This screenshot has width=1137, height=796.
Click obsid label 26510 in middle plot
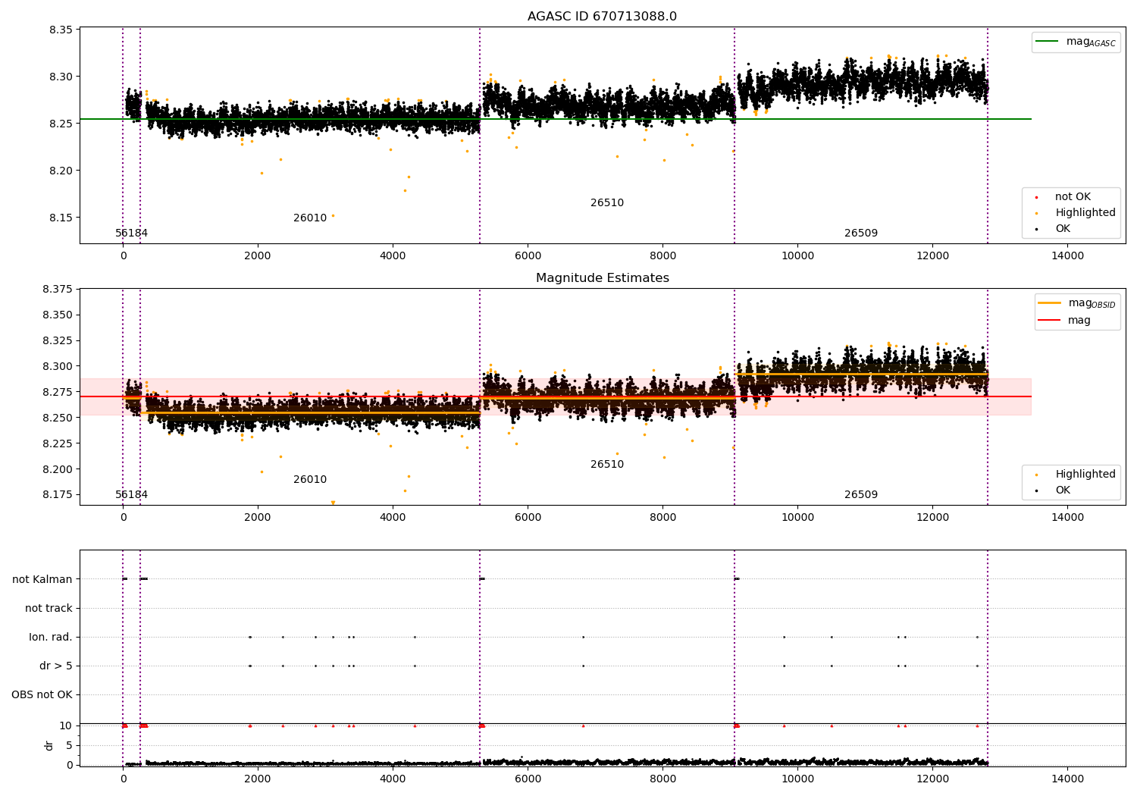(x=607, y=465)
